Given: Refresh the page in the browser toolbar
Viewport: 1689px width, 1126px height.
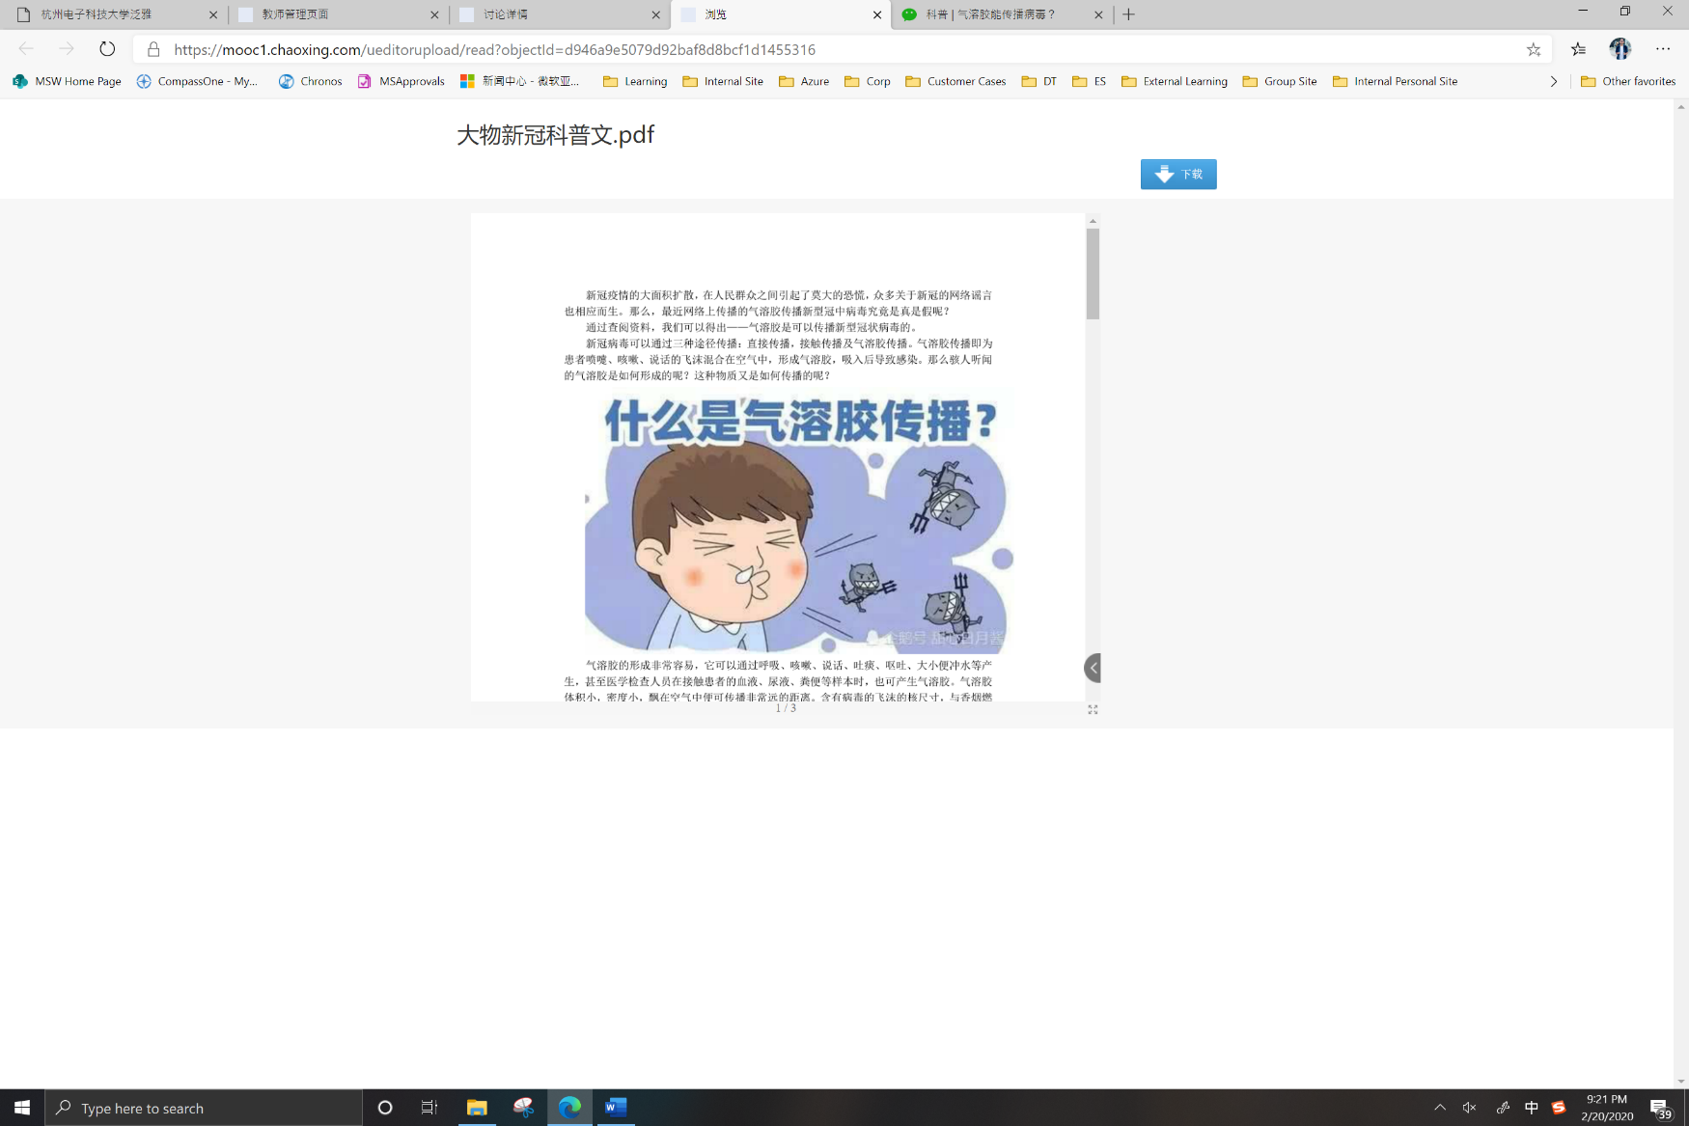Looking at the screenshot, I should coord(107,49).
